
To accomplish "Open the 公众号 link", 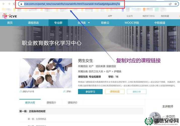I will coord(129,16).
